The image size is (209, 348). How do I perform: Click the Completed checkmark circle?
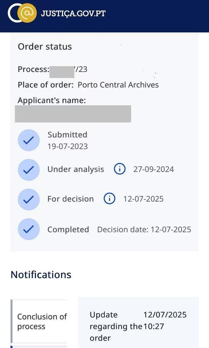[x=28, y=229]
